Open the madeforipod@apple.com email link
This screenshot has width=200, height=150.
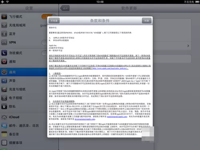[117, 116]
